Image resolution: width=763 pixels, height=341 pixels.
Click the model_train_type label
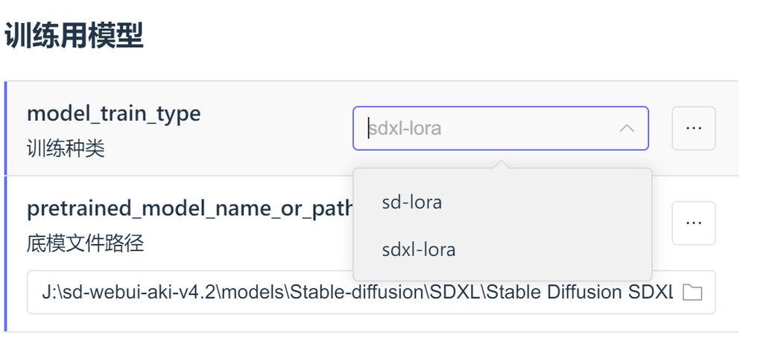[x=113, y=114]
